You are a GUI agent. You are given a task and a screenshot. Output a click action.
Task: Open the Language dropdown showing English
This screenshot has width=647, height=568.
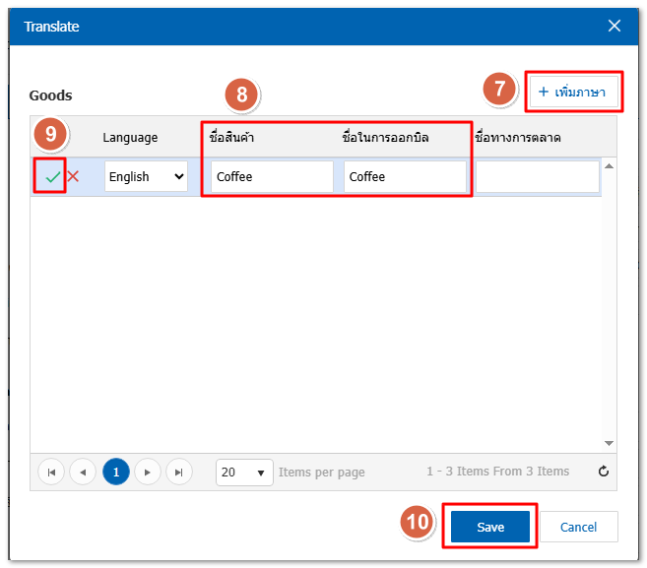tap(146, 177)
